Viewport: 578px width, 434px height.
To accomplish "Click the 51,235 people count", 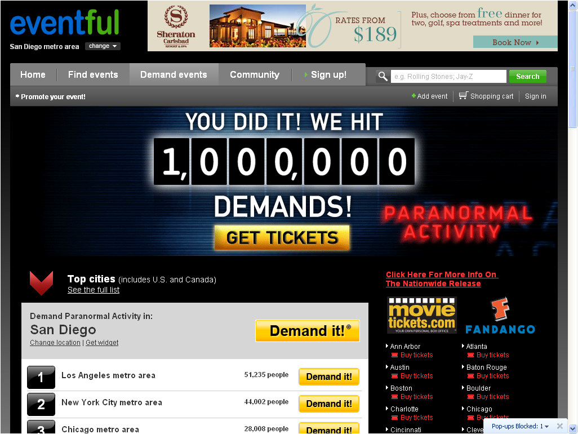I will coord(266,375).
